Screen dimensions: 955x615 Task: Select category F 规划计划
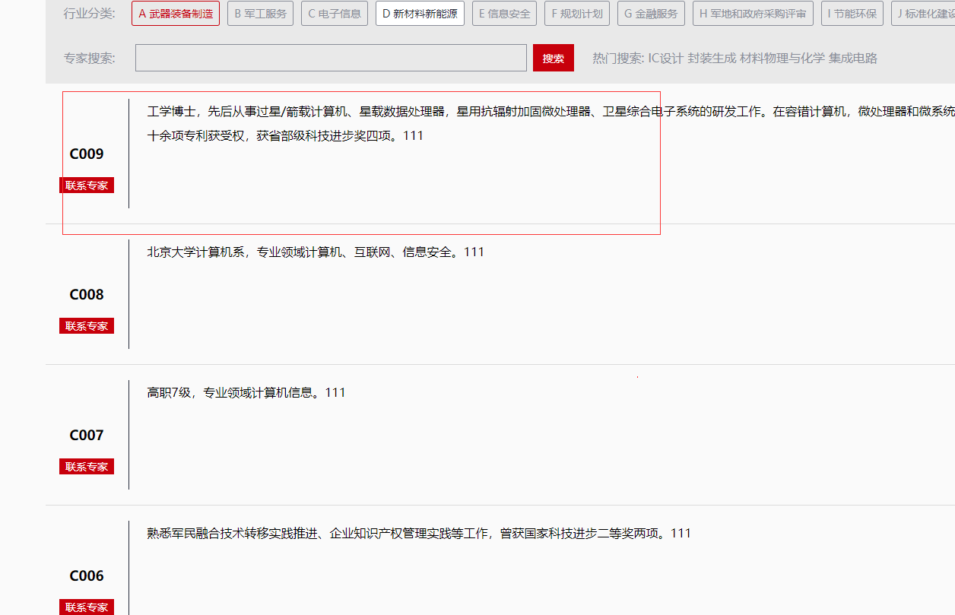[577, 14]
